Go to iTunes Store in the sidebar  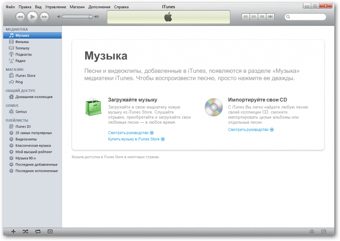(x=25, y=75)
